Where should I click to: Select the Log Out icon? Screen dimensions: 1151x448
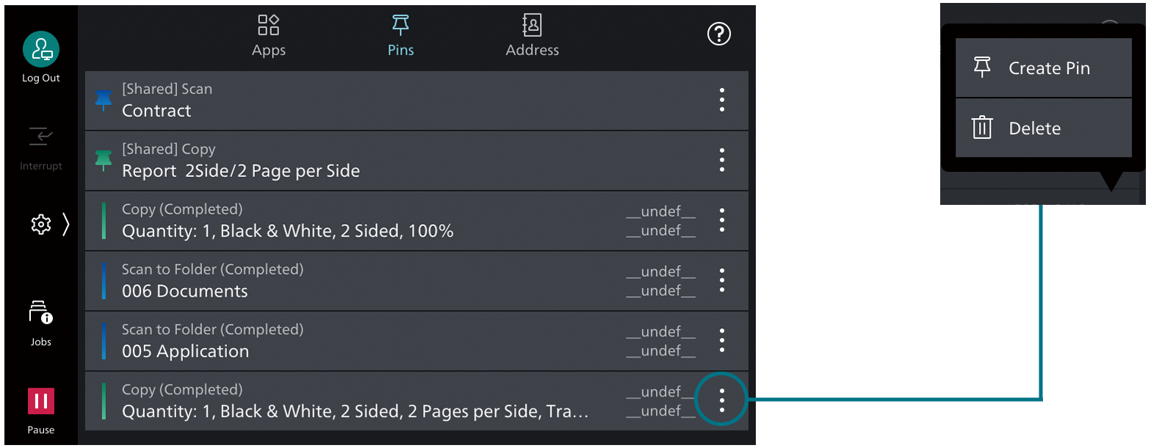click(40, 48)
